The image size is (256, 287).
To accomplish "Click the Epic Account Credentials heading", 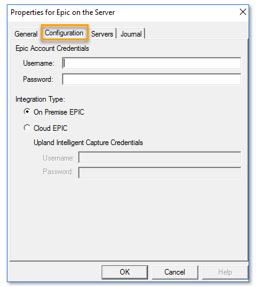I will (52, 48).
